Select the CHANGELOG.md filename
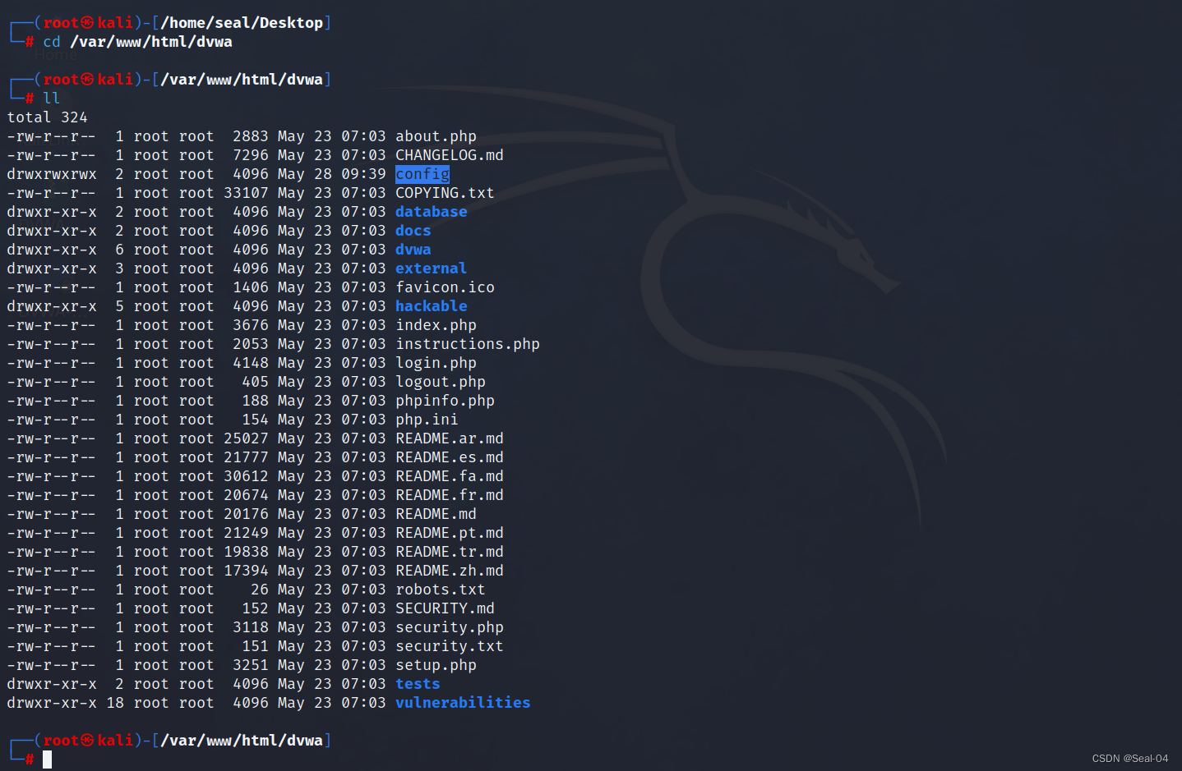Screen dimensions: 1182x771 tap(449, 155)
